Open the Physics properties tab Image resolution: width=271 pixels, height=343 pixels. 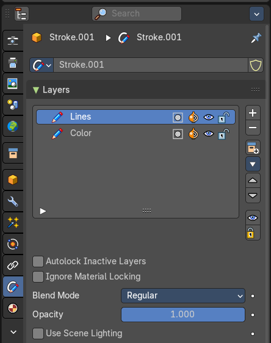(13, 244)
